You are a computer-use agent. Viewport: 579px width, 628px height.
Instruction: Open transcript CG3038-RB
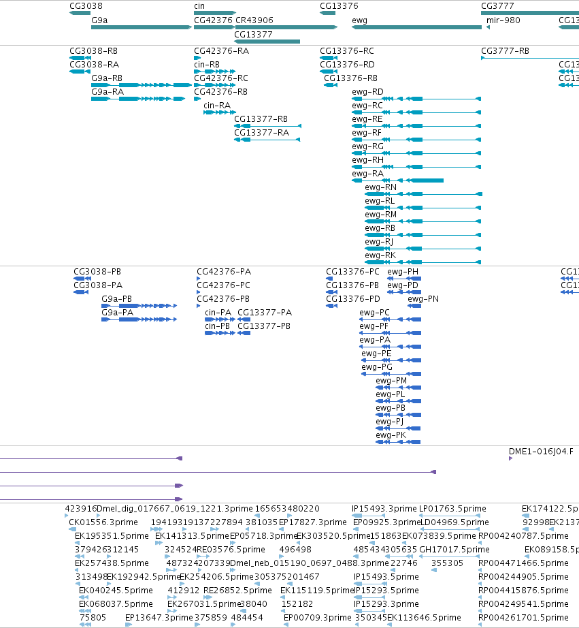[x=94, y=51]
